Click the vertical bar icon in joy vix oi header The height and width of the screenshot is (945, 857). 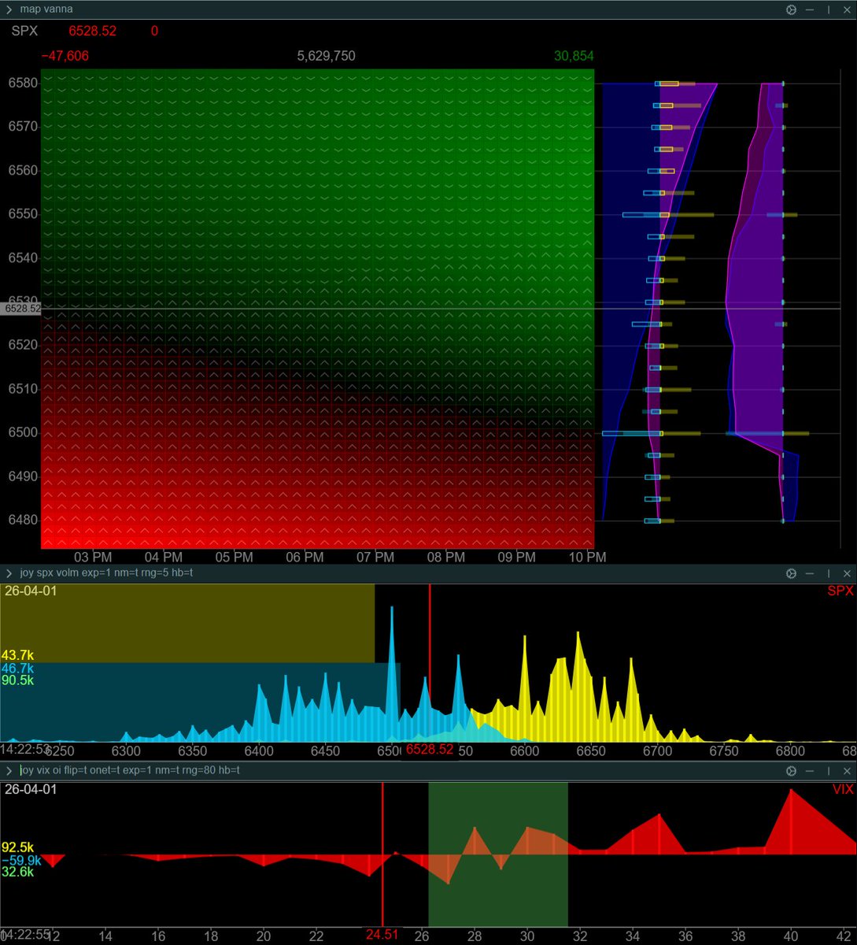coord(828,771)
